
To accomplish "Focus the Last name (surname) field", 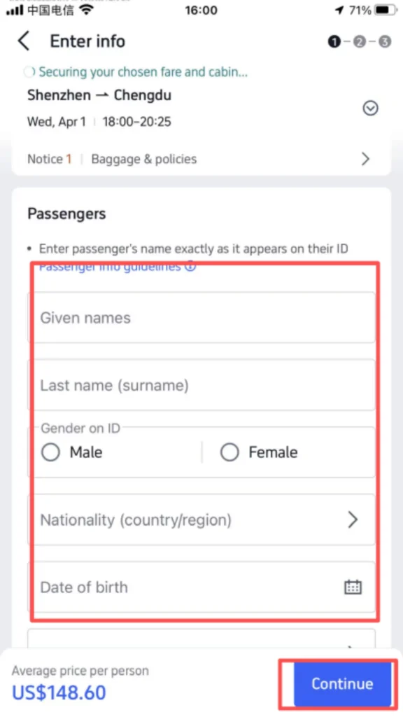I will coord(201,385).
